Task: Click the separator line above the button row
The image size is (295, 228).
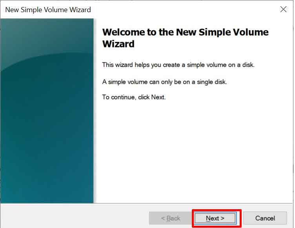Action: pyautogui.click(x=147, y=203)
